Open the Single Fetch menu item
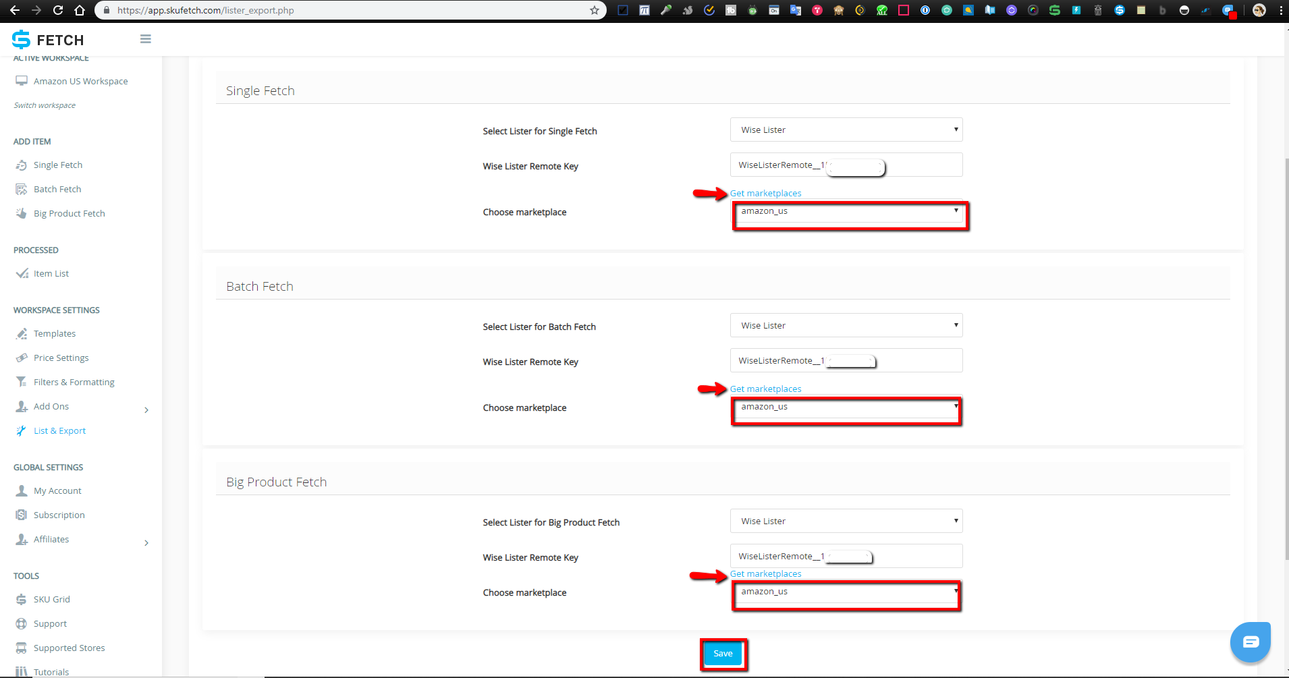 pos(58,165)
